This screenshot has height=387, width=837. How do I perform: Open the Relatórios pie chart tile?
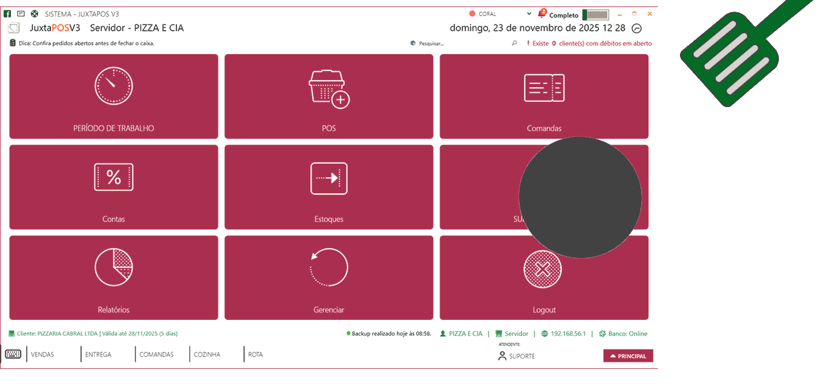[x=114, y=277]
